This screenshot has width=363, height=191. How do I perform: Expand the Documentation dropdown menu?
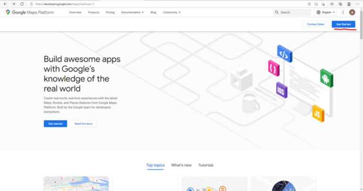click(x=132, y=12)
